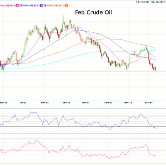
Task: Select the SEP'13 axis label
Action: 66,103
